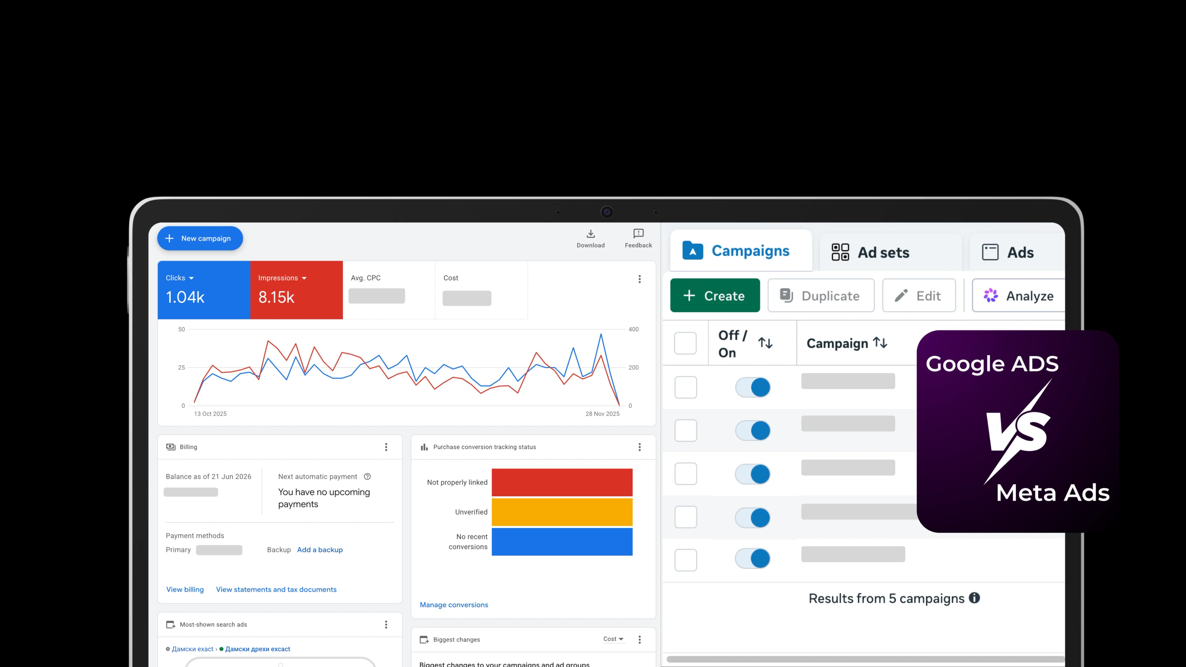The image size is (1186, 667).
Task: Click the help icon beside Next automatic payment
Action: click(367, 476)
